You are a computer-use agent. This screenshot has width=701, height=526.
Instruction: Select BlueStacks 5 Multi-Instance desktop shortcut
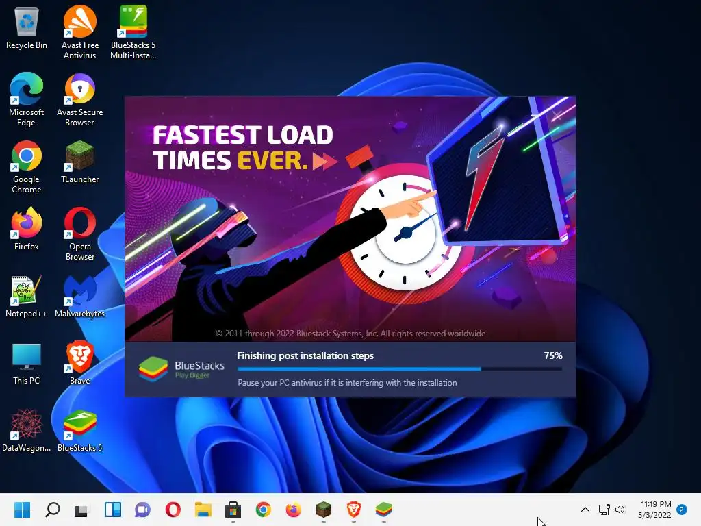coord(133,33)
